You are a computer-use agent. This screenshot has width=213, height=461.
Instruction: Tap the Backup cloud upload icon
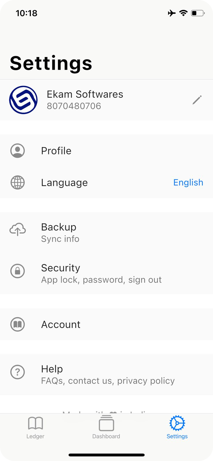pos(18,230)
